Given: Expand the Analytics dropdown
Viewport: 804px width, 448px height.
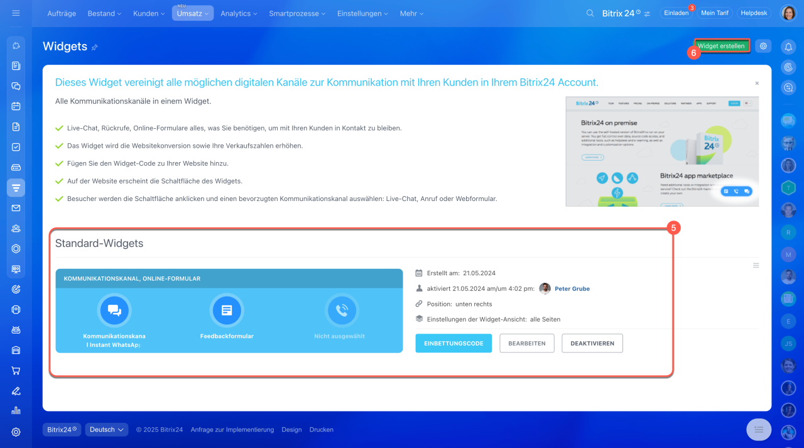Looking at the screenshot, I should click(239, 13).
